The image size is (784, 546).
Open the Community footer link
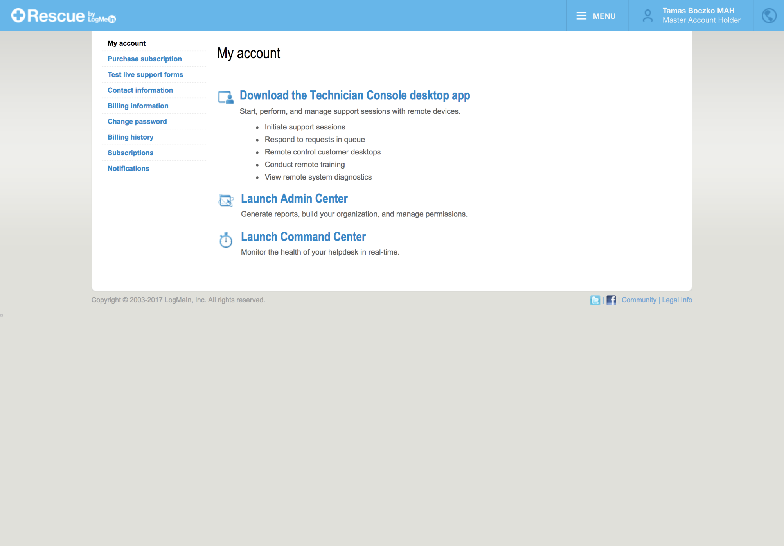[x=639, y=300]
